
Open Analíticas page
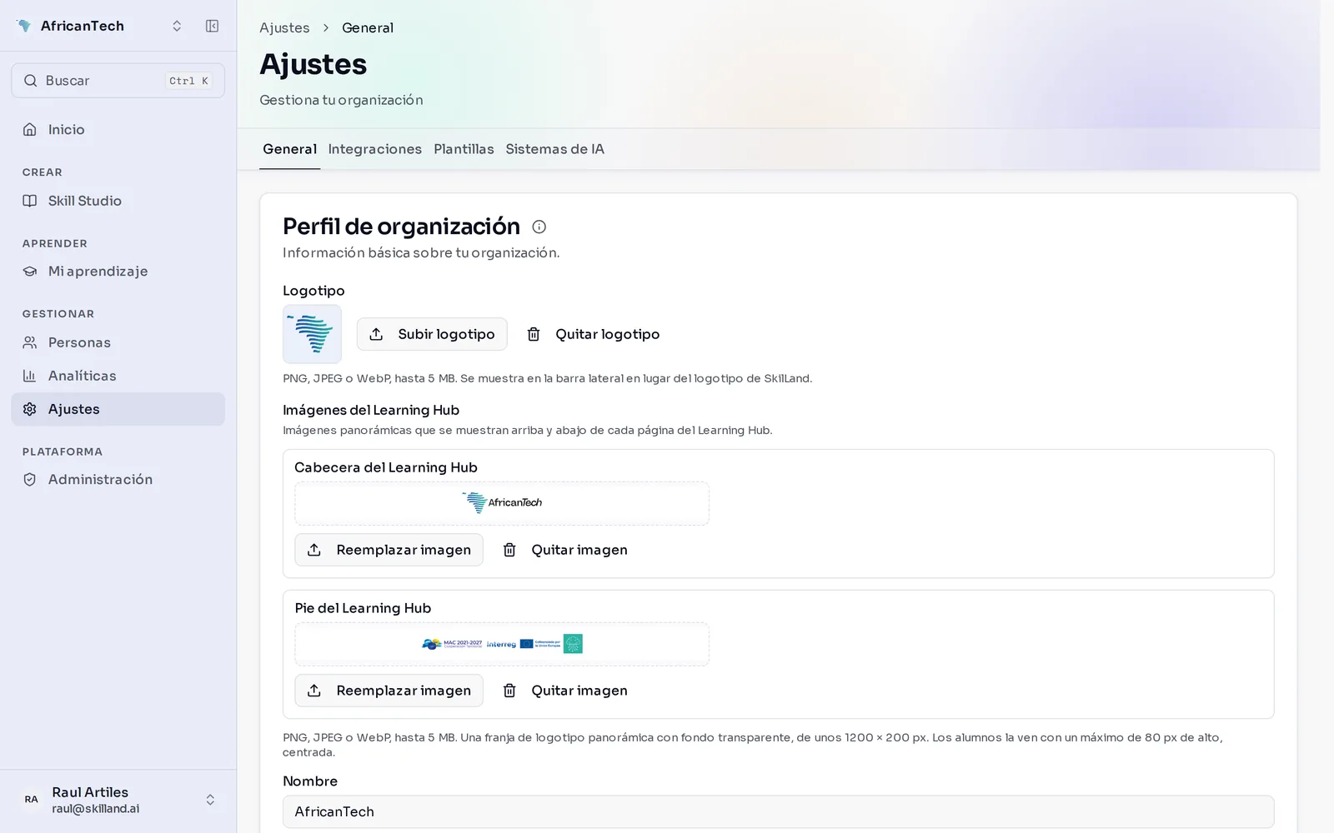click(118, 376)
